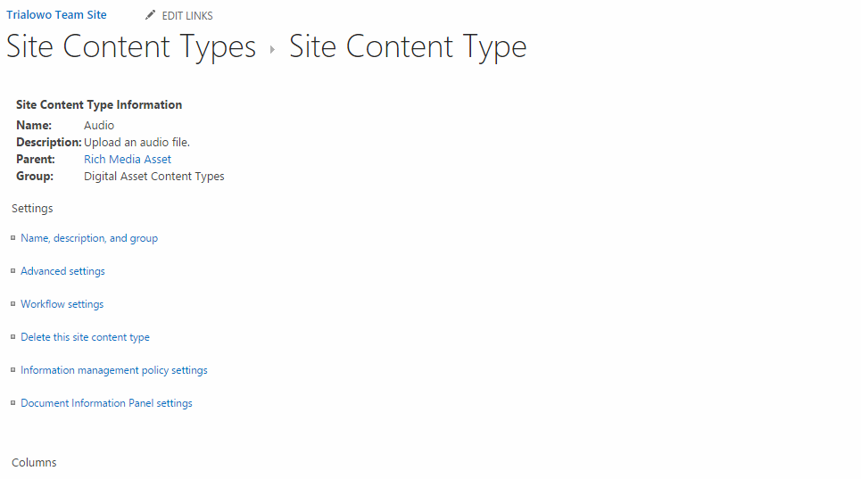The width and height of the screenshot is (861, 479).
Task: Choose Delete this site content type
Action: [85, 337]
